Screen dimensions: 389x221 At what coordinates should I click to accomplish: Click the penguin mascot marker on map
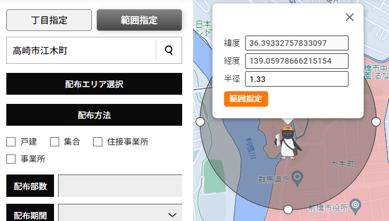coord(287,142)
